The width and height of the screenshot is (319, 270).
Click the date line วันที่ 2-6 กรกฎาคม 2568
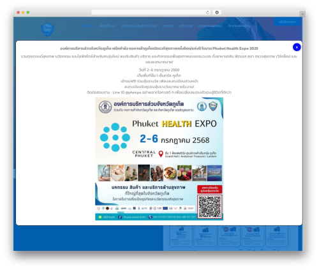tap(159, 70)
